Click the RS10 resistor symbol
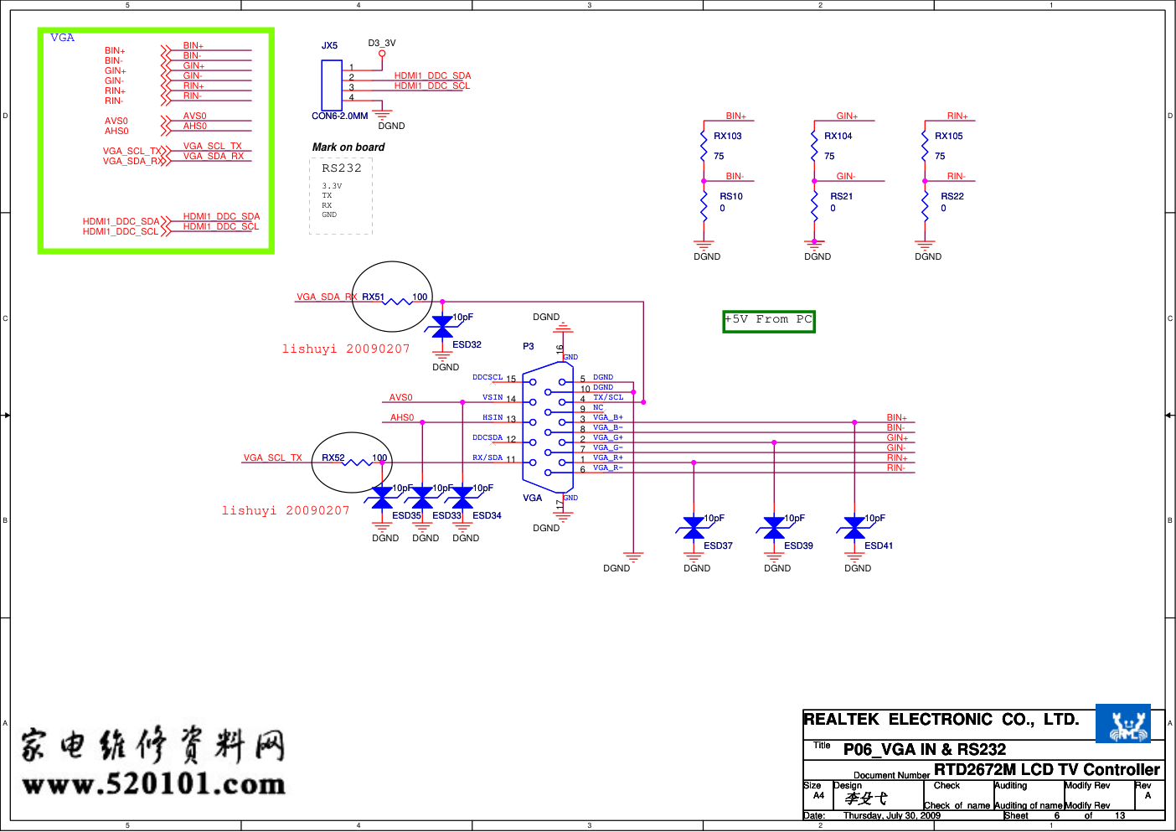 pos(704,206)
